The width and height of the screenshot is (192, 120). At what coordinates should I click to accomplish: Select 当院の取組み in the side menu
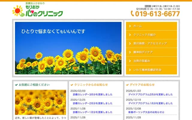(x=143, y=61)
